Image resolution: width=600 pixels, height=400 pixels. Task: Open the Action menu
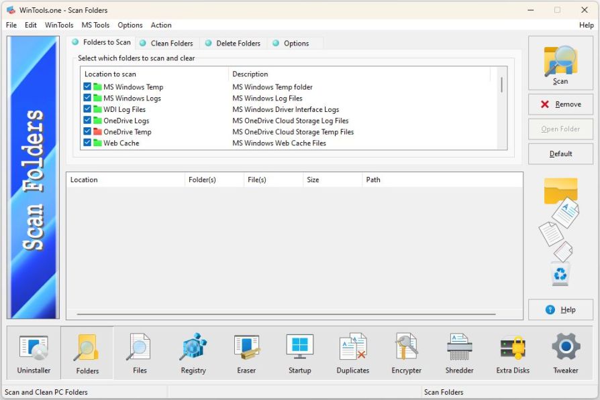tap(161, 25)
